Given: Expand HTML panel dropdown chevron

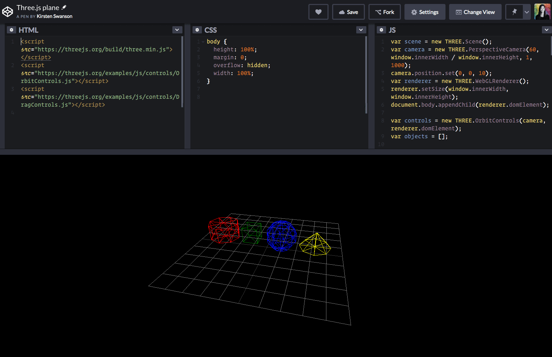Looking at the screenshot, I should pyautogui.click(x=177, y=30).
